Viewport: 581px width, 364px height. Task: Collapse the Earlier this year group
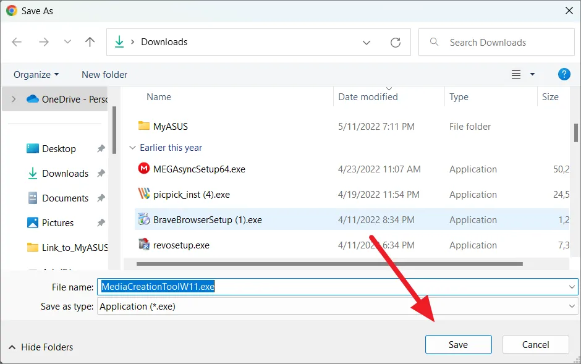click(x=132, y=148)
